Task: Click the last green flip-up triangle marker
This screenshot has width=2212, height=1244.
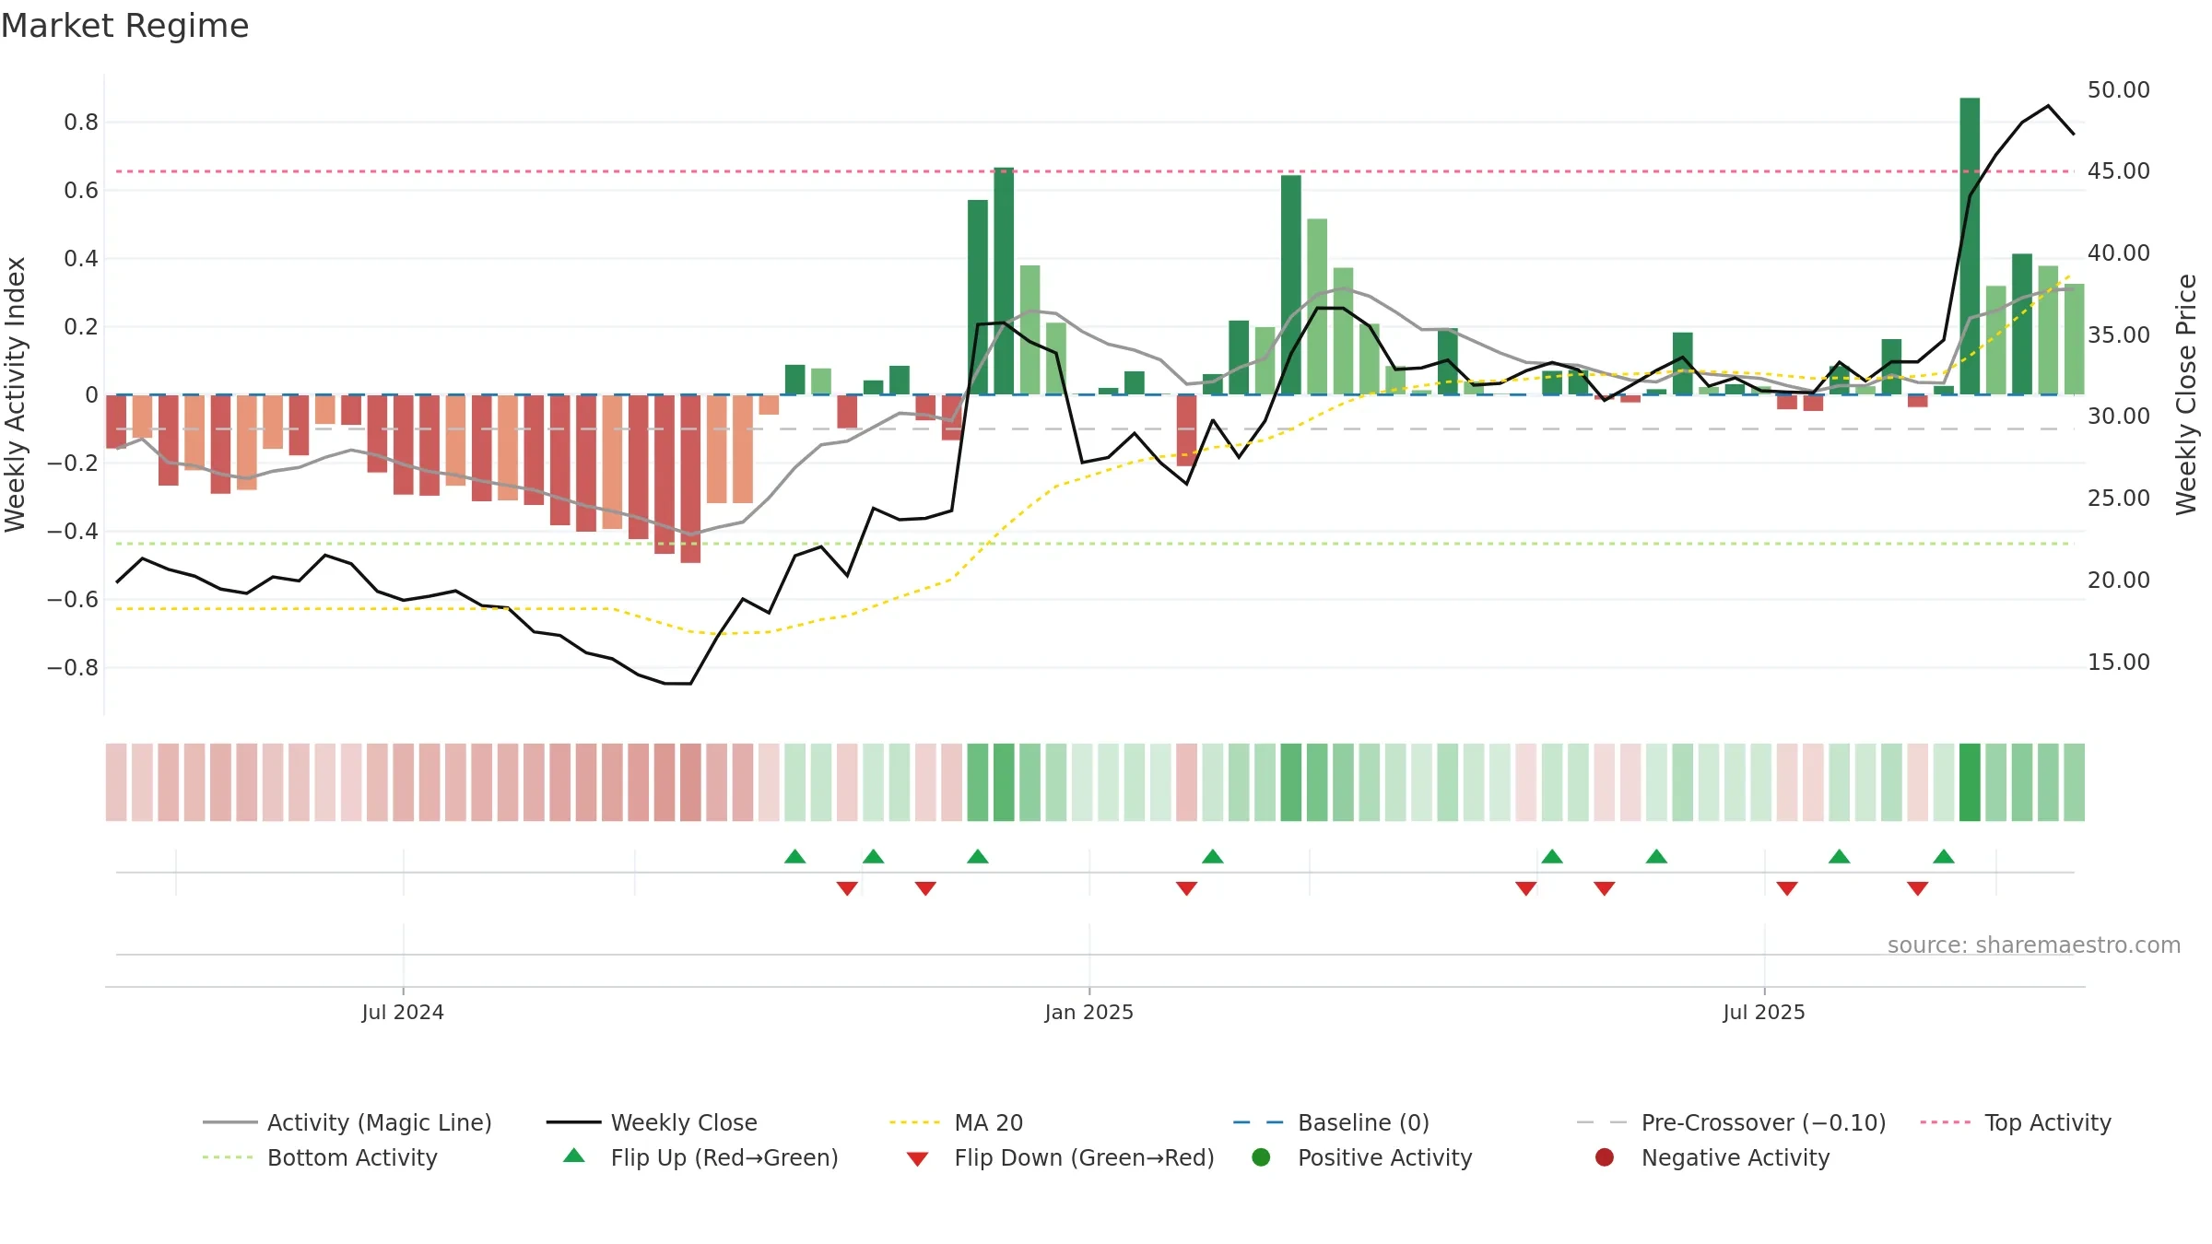Action: [x=1944, y=857]
